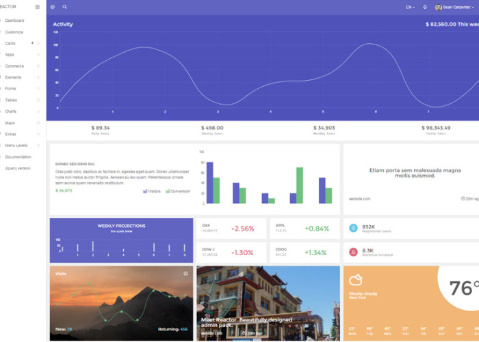Click the Conversion legend label
The image size is (479, 342).
[180, 191]
